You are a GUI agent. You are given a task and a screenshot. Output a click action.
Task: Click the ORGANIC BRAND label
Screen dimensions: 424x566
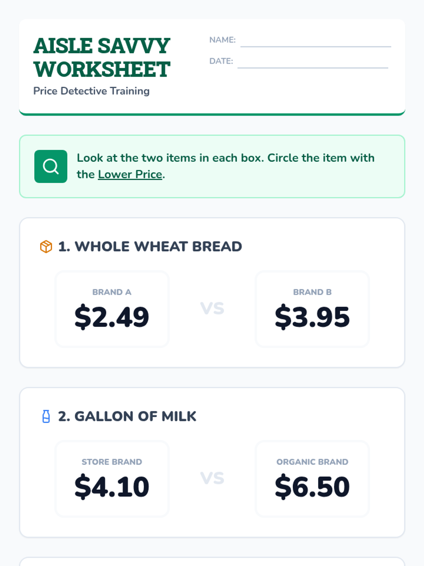click(312, 462)
